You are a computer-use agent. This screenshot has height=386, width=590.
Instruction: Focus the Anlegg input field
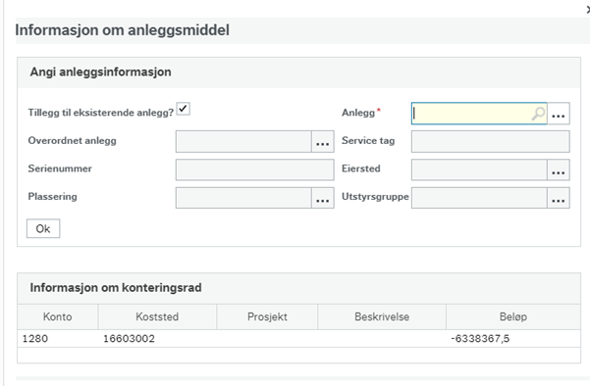click(x=479, y=114)
